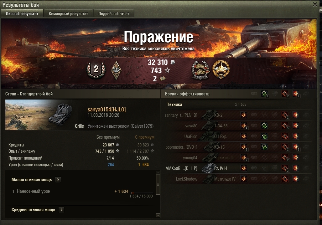Open the Командный результат tab
This screenshot has width=322, height=225.
(68, 14)
